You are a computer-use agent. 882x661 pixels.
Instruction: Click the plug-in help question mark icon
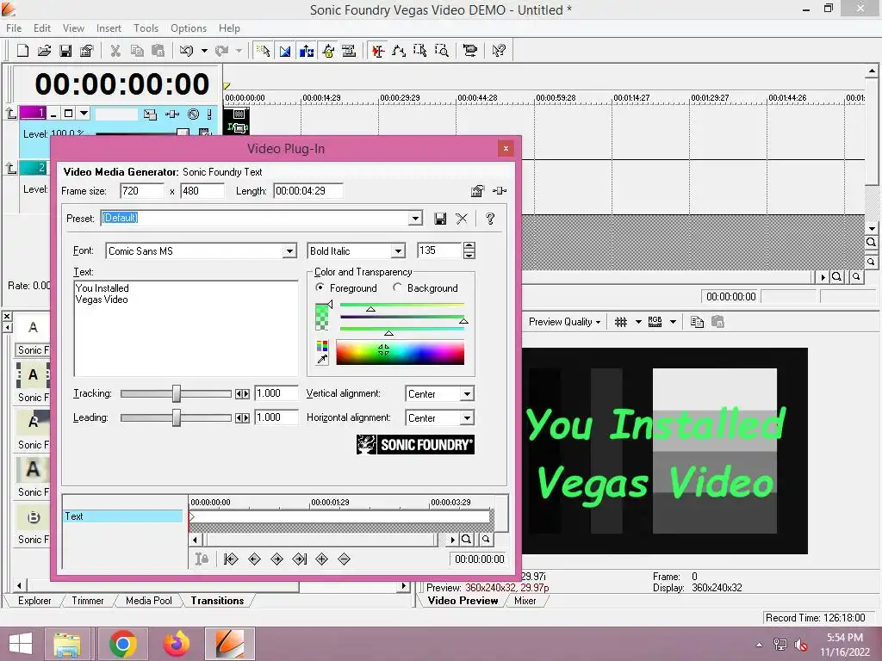490,219
